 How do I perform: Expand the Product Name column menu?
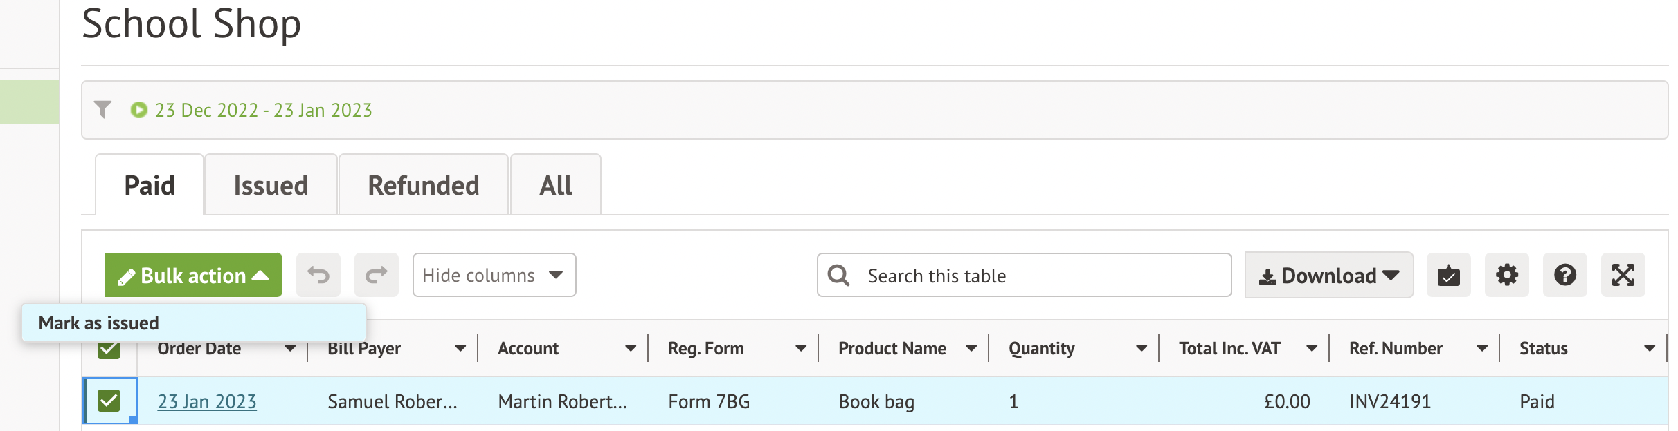click(971, 349)
